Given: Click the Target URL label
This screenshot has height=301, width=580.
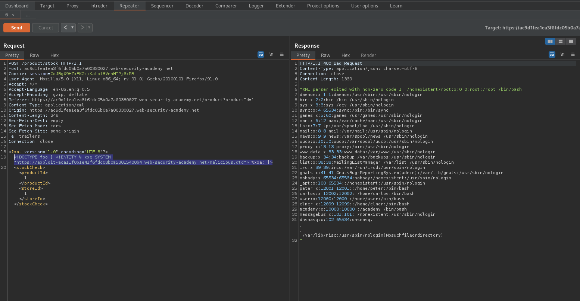Looking at the screenshot, I should (532, 28).
